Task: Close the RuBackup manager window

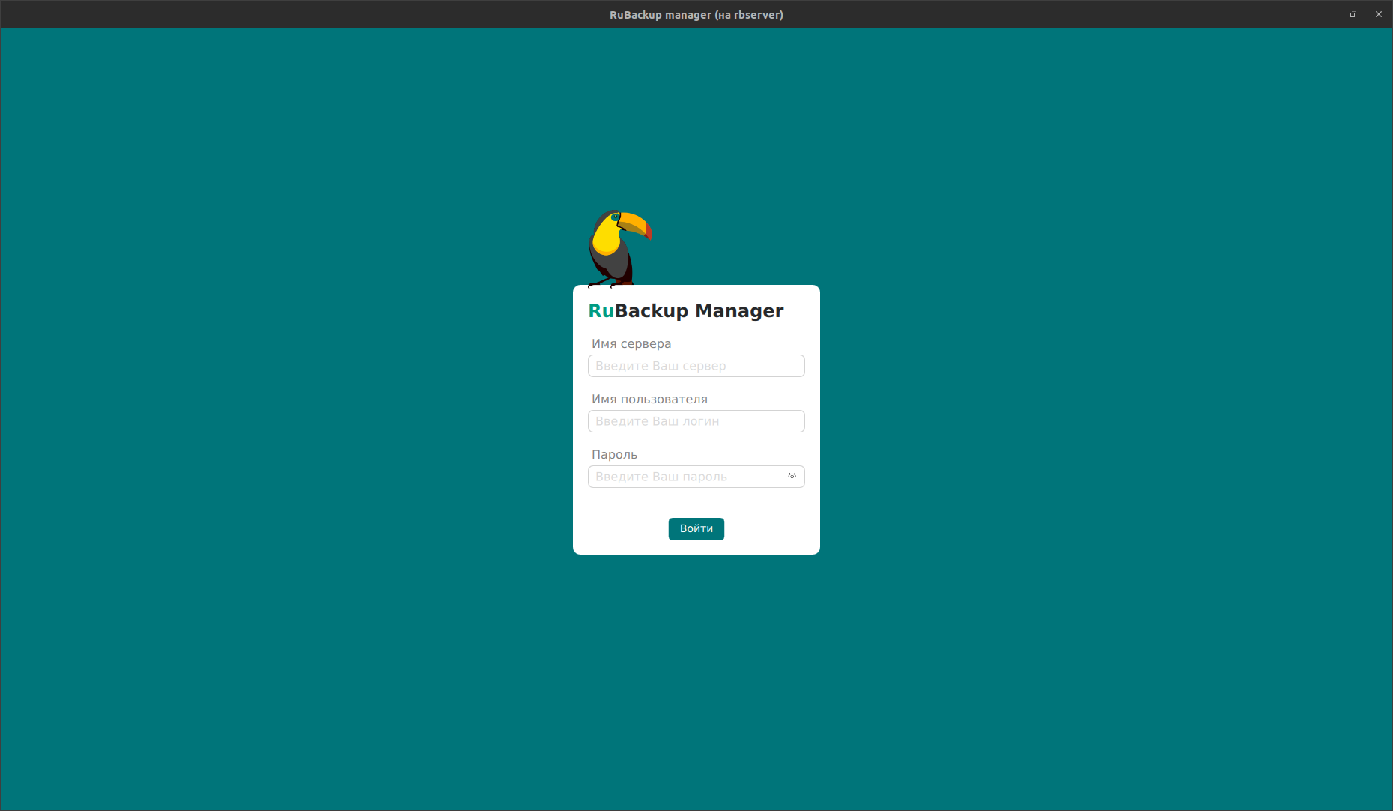Action: click(1379, 15)
